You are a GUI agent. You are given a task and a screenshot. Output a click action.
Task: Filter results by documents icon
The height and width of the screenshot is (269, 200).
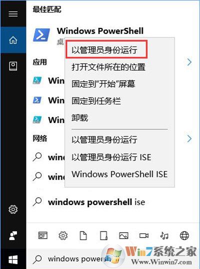click(83, 235)
